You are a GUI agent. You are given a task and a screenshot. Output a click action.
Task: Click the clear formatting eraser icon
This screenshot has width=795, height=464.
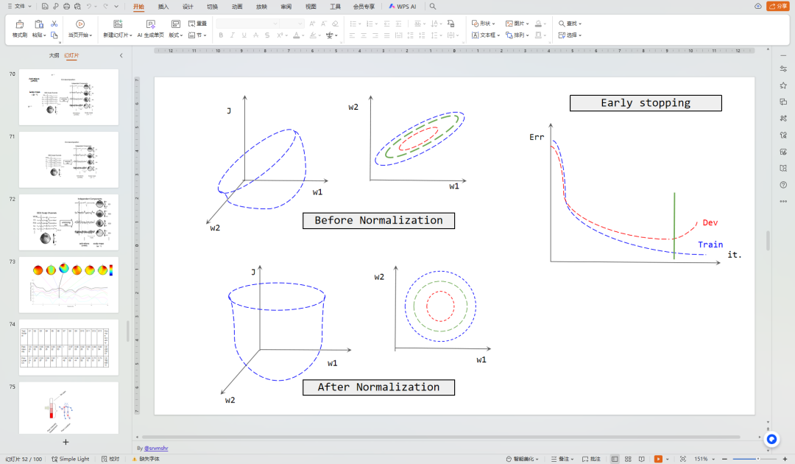click(335, 24)
